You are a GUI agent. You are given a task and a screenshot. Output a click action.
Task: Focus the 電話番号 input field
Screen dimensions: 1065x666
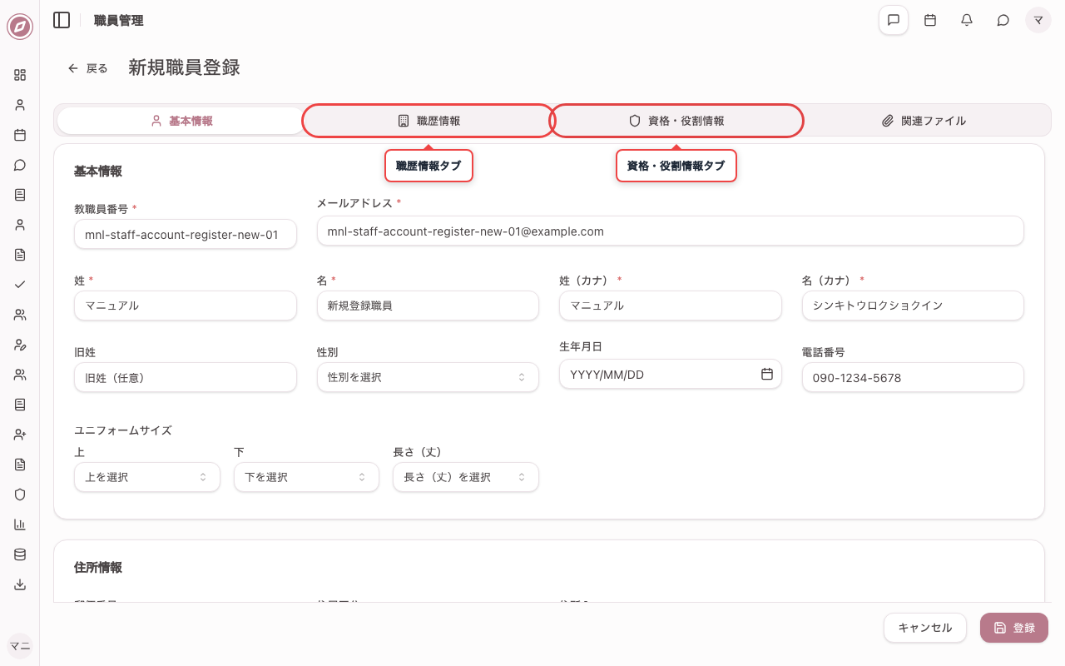pos(913,377)
